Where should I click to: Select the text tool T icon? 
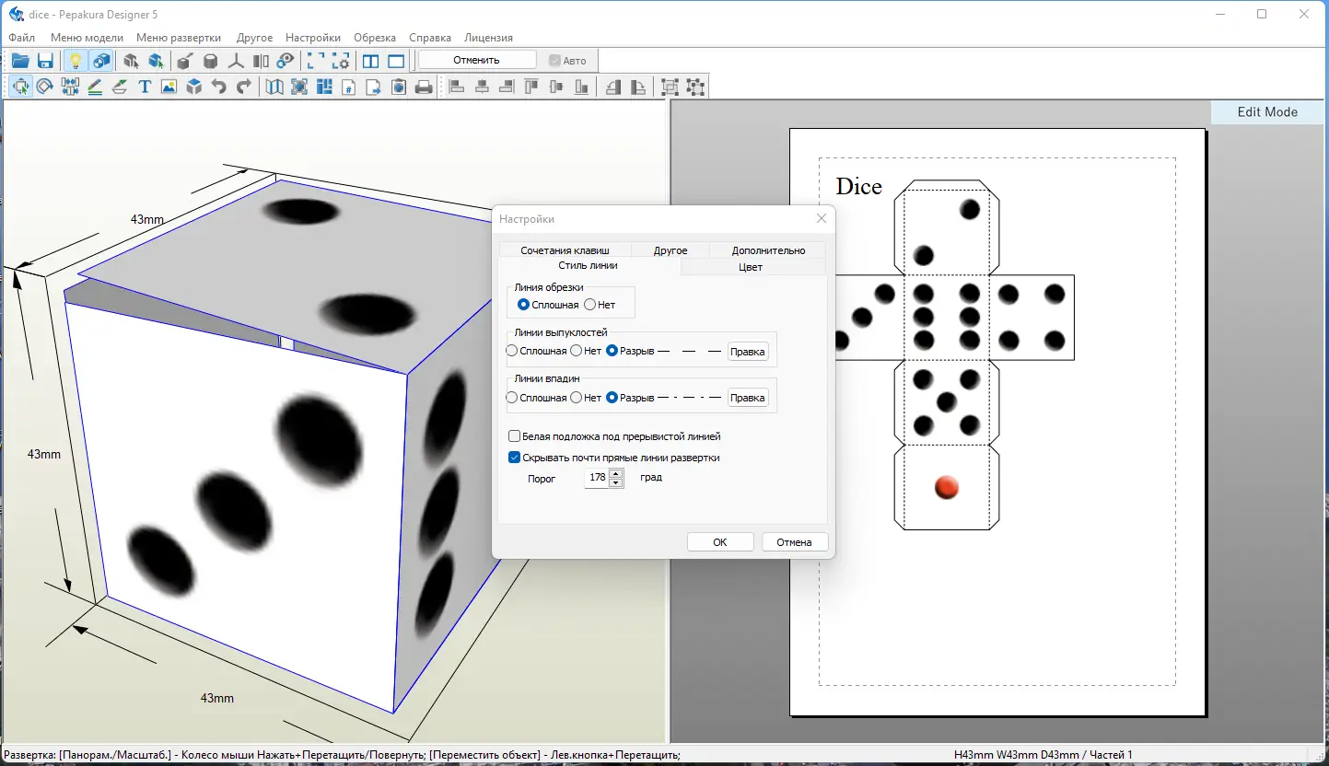145,87
